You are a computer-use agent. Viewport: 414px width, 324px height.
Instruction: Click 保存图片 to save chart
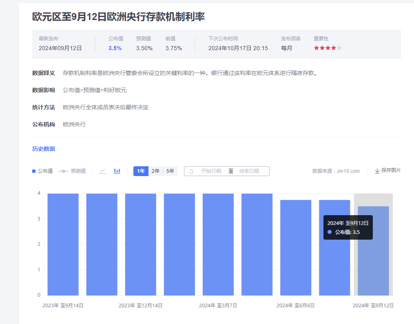[391, 170]
